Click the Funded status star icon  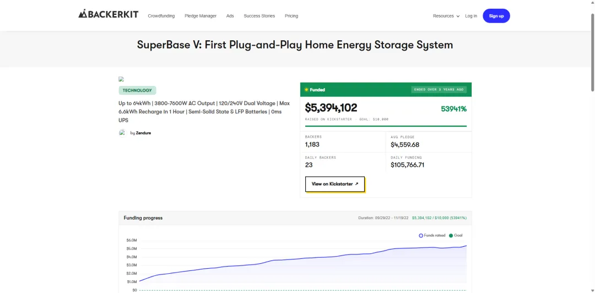click(x=306, y=90)
